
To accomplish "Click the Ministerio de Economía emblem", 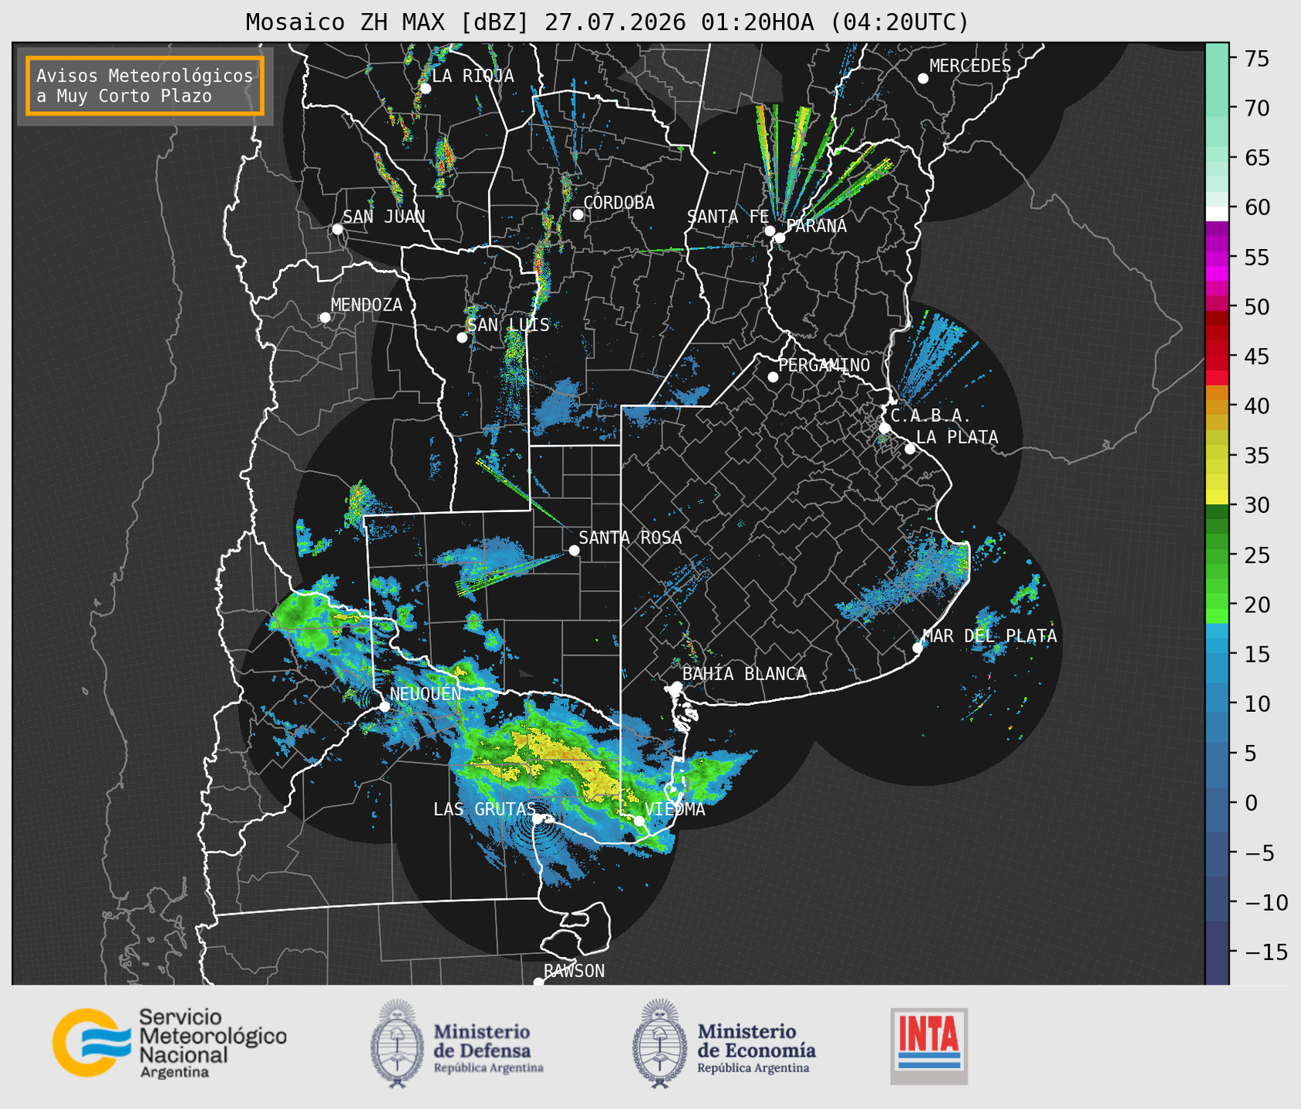I will click(659, 1043).
